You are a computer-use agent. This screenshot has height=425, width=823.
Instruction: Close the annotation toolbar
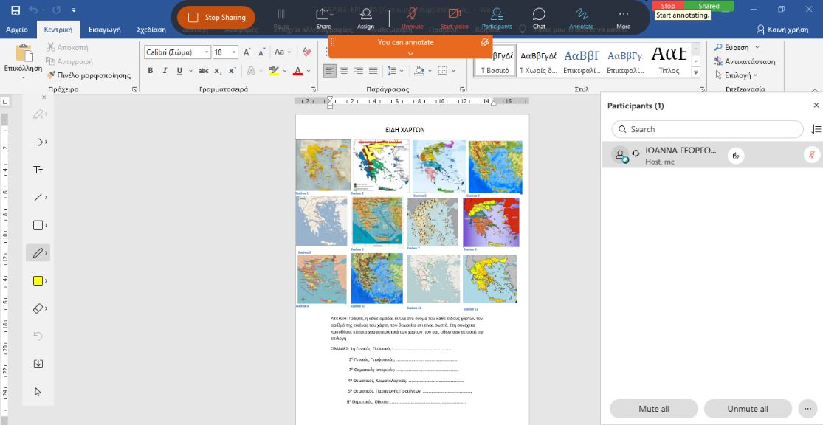(x=44, y=97)
